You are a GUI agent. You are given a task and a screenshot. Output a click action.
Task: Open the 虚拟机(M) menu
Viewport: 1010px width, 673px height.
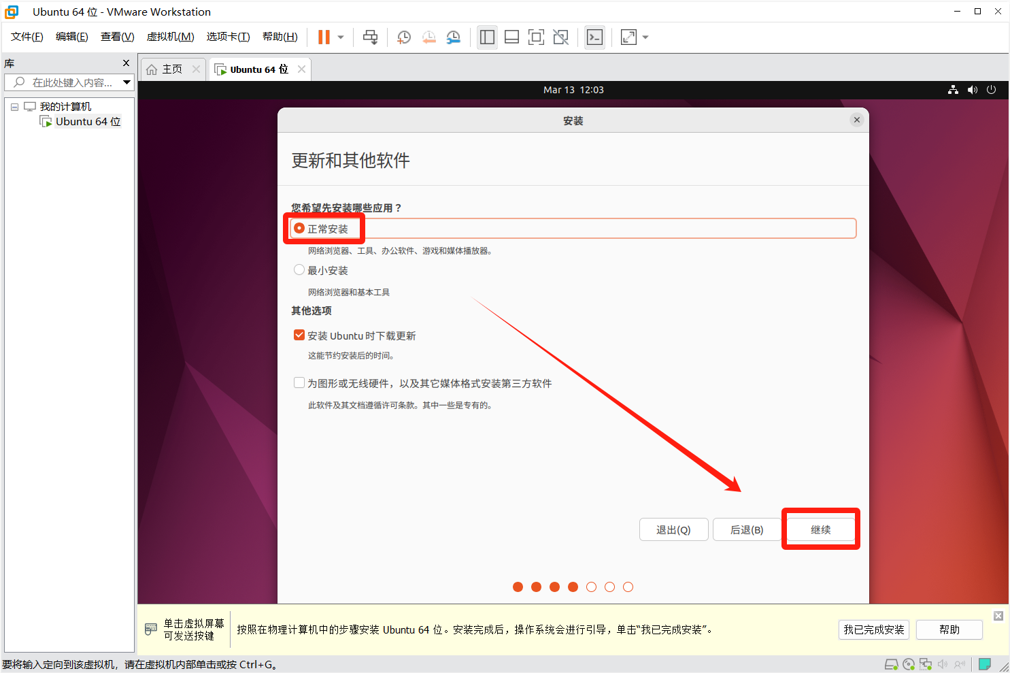pyautogui.click(x=170, y=37)
